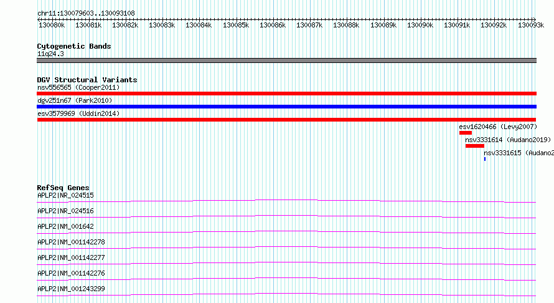Click the red nsv556565 variant bar

click(x=286, y=94)
